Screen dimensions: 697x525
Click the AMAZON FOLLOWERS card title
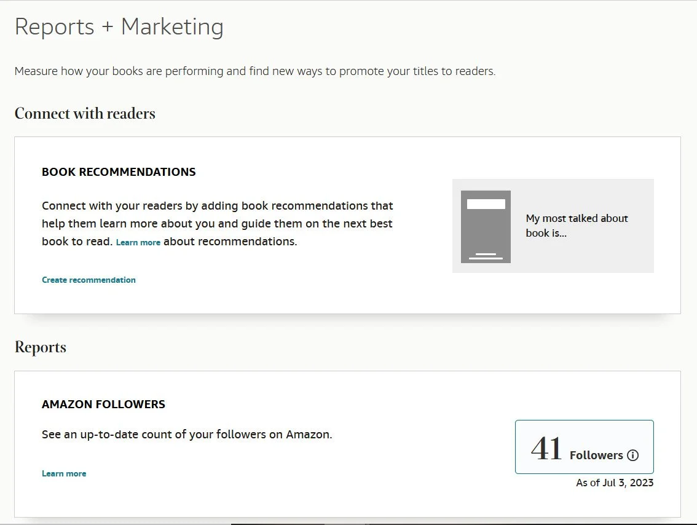(103, 405)
